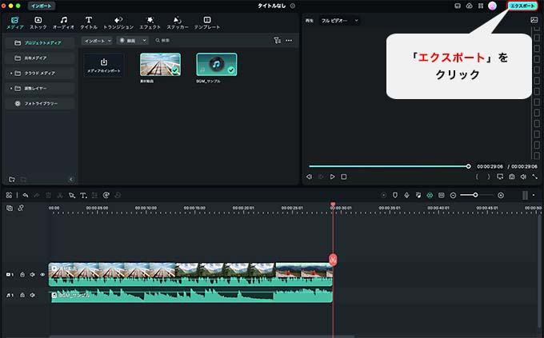
Task: Stop the preview playback
Action: click(344, 177)
